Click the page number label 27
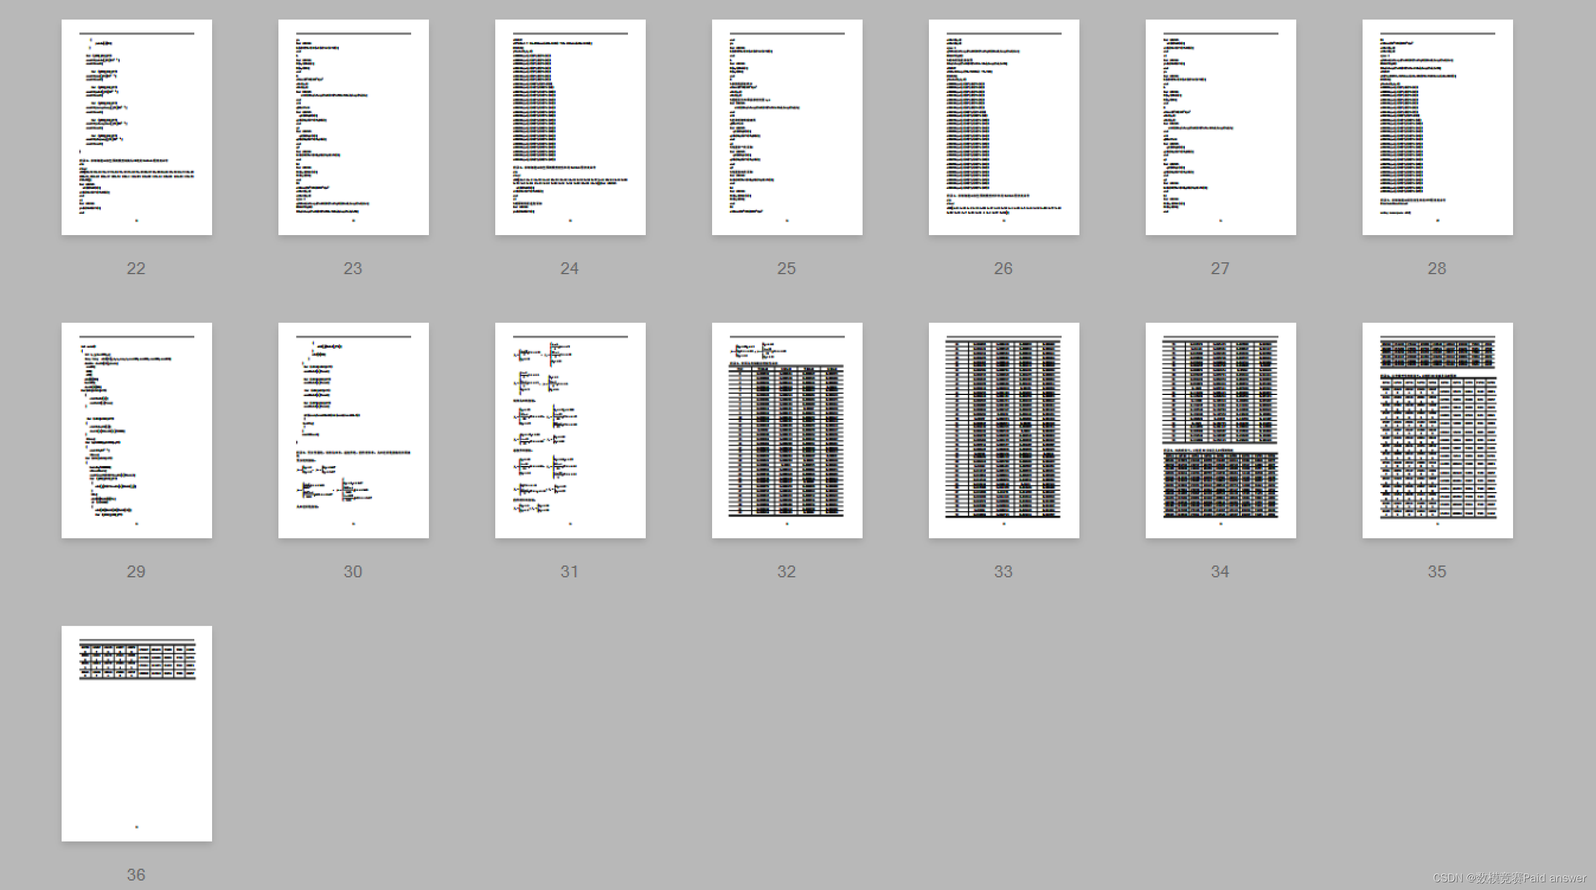Screen dimensions: 1596x890 (1220, 268)
